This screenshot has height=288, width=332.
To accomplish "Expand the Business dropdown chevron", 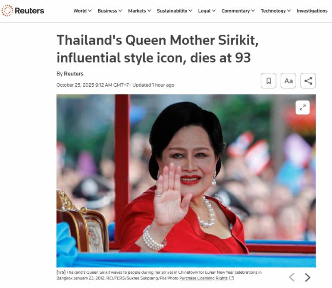I will [x=120, y=11].
